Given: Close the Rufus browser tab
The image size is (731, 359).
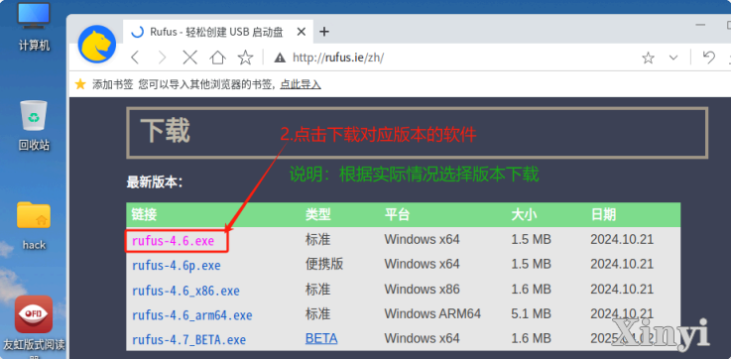Looking at the screenshot, I should coord(302,32).
